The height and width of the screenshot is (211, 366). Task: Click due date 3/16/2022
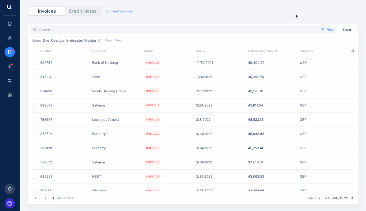click(x=204, y=162)
